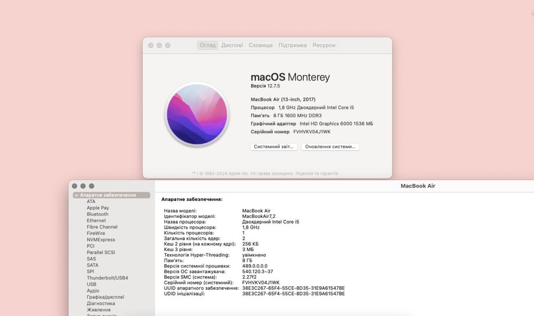Click the Апаратне забезпечення: heading in report
This screenshot has width=534, height=316.
(x=192, y=199)
